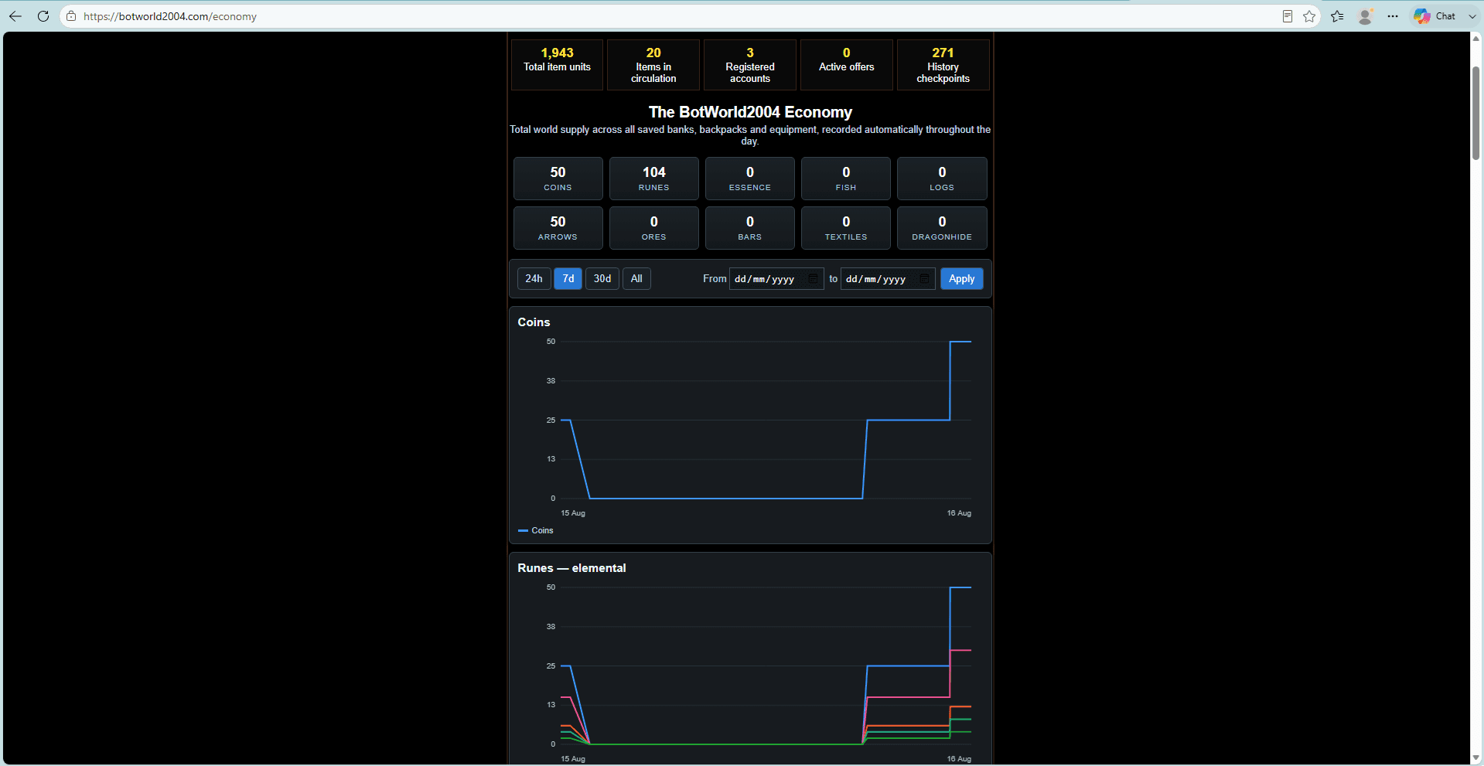Click the "1,943 Total item units" stat

pyautogui.click(x=557, y=65)
